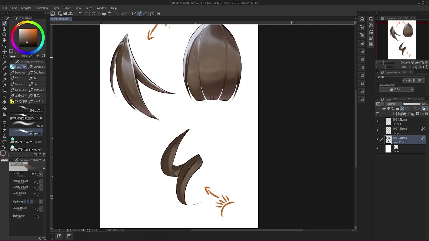429x241 pixels.
Task: Hide the Lineart layer eye icon
Action: (x=378, y=131)
